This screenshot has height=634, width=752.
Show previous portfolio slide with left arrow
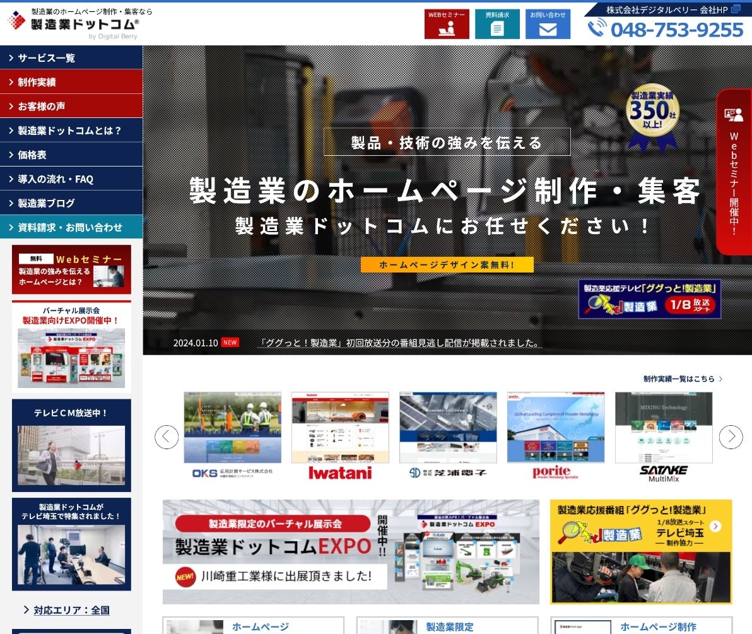[x=167, y=437]
